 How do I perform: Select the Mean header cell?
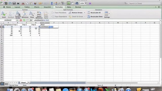(45, 25)
